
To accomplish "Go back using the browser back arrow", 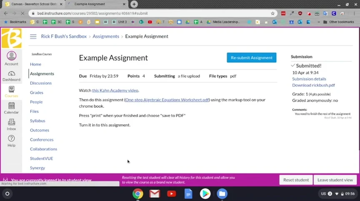I will (6, 13).
